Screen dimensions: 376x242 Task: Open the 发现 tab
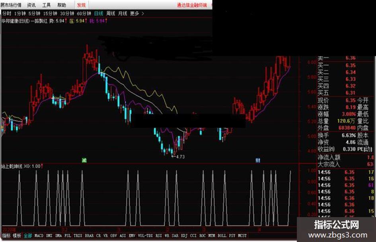(81, 5)
